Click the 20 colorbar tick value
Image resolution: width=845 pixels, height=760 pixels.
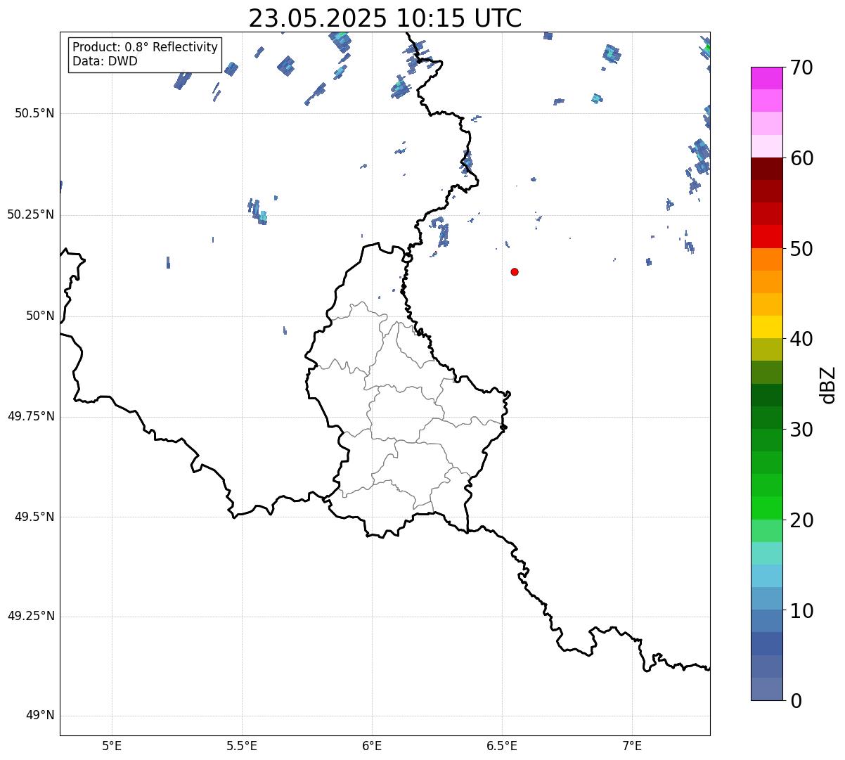[802, 520]
